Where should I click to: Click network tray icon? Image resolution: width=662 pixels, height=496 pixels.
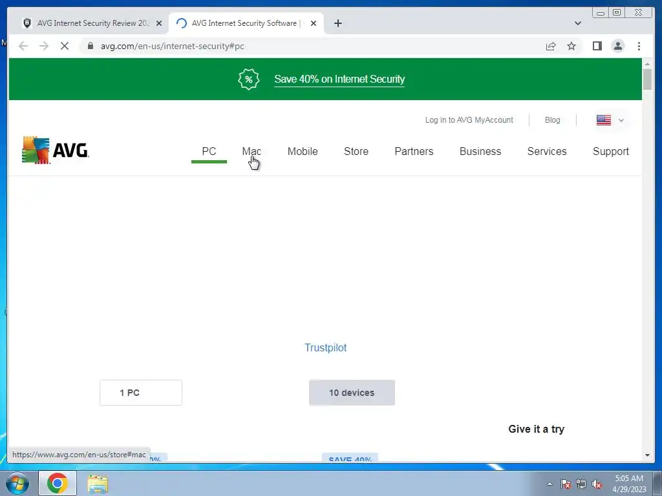[581, 484]
